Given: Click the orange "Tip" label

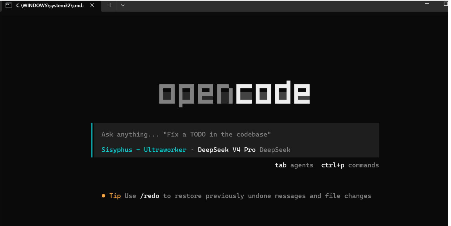Looking at the screenshot, I should pos(115,196).
